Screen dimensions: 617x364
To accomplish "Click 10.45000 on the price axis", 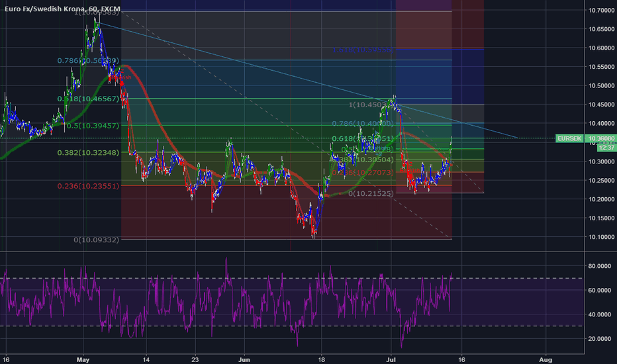I will (601, 105).
